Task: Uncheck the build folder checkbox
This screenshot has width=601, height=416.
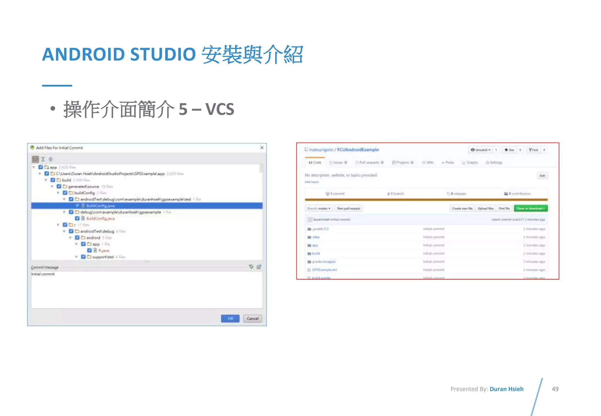Action: click(x=53, y=180)
